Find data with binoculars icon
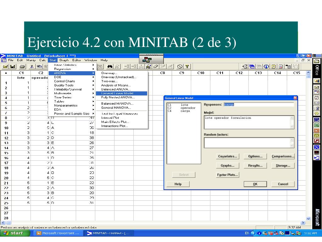Image resolution: width=322 pixels, height=242 pixels. tap(110, 66)
